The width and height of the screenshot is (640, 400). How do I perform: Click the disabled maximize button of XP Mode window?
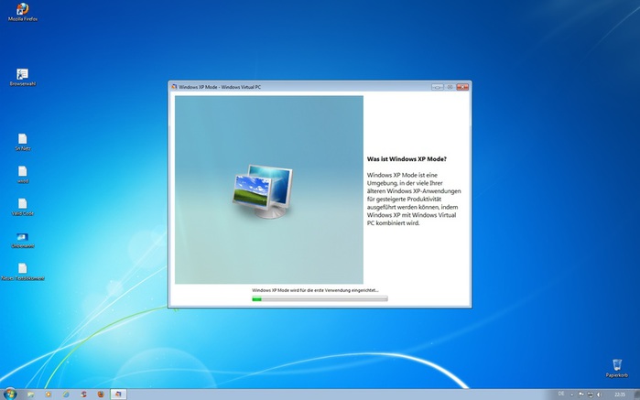[x=450, y=87]
